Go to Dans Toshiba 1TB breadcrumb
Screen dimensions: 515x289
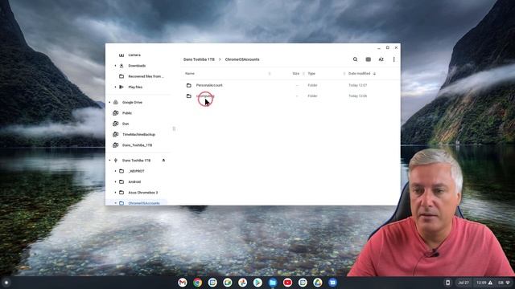pyautogui.click(x=199, y=59)
